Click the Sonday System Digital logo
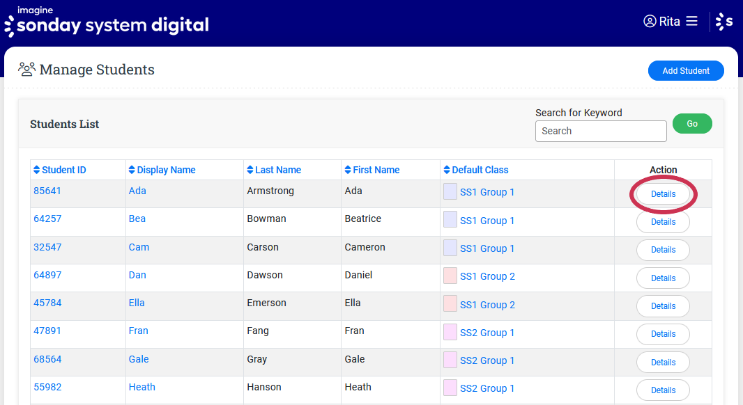Viewport: 743px width, 405px height. [x=107, y=22]
